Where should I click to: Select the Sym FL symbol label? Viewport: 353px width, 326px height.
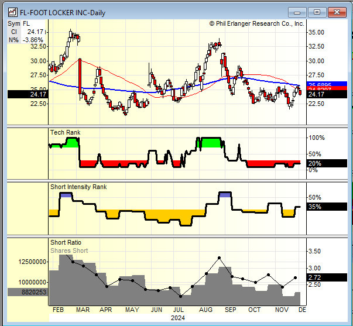click(19, 23)
